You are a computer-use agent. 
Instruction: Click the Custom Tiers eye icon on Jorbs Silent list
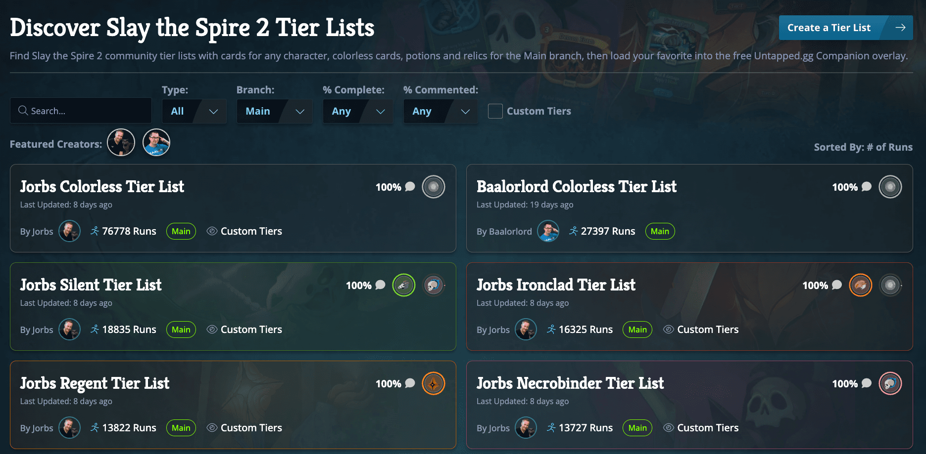pos(212,329)
